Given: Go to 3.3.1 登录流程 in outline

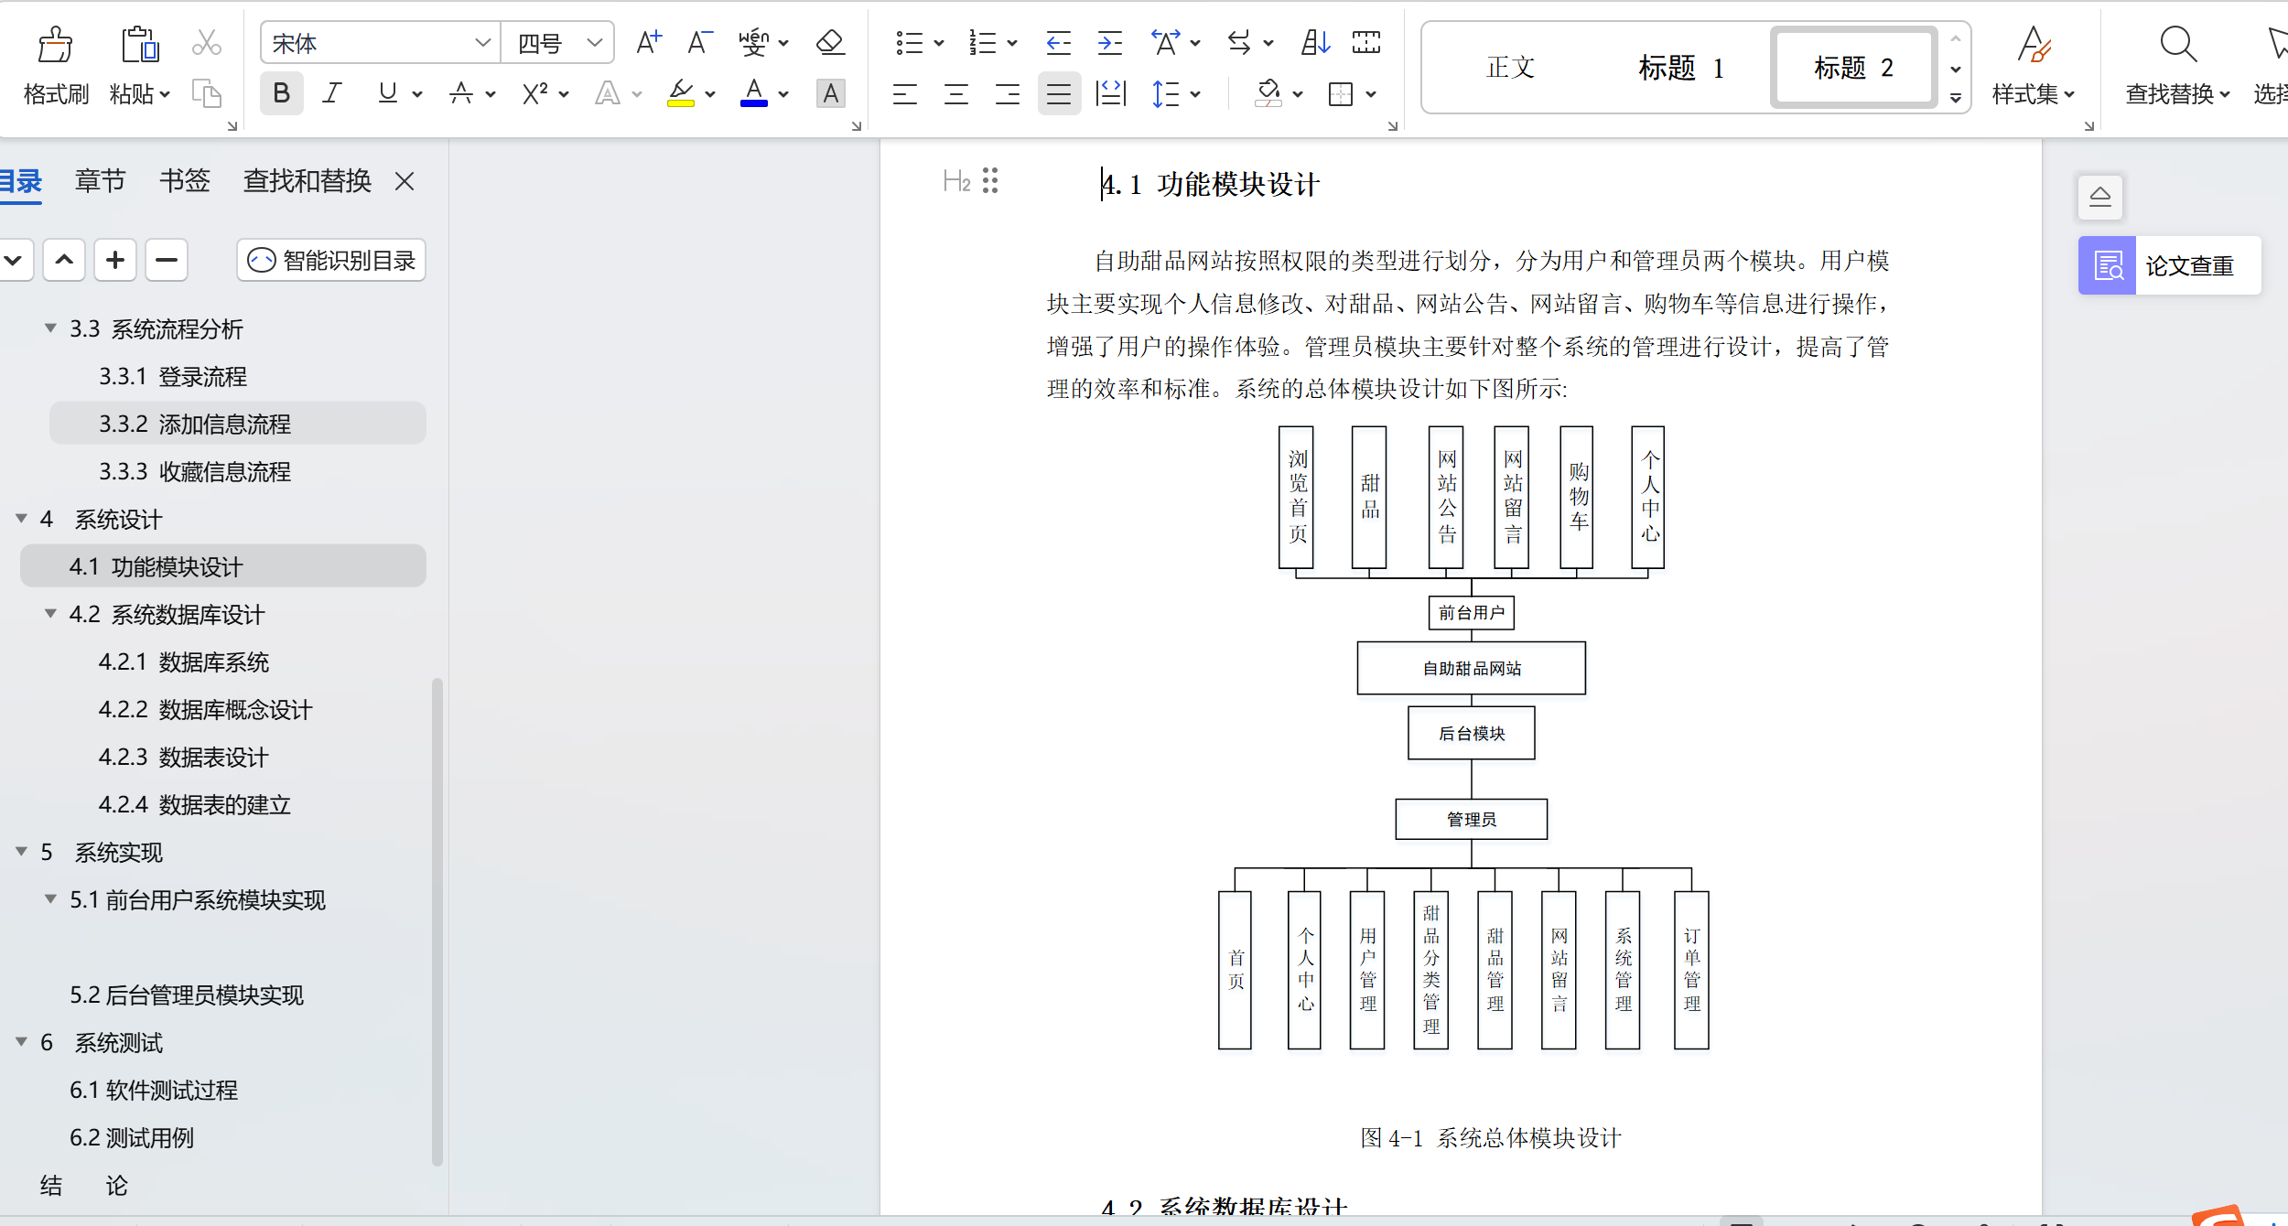Looking at the screenshot, I should [173, 376].
